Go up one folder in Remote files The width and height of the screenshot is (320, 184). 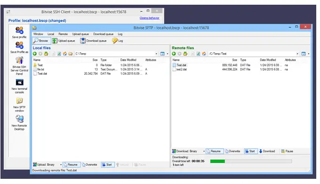(185, 54)
